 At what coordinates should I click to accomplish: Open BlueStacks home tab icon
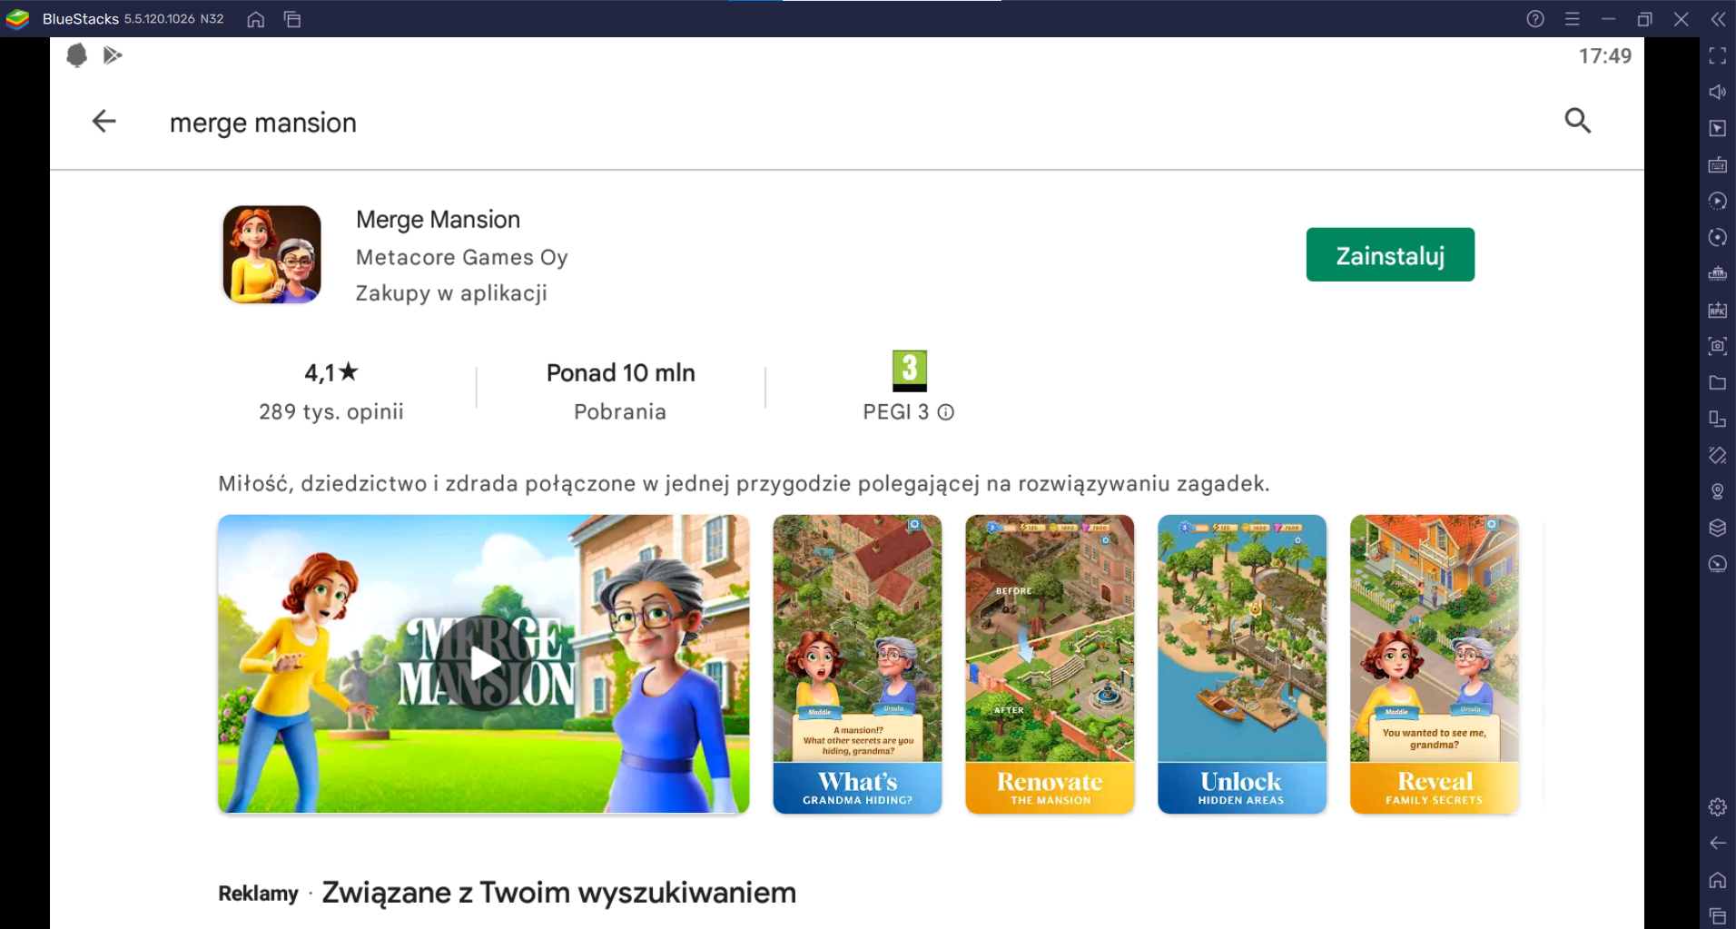[256, 19]
